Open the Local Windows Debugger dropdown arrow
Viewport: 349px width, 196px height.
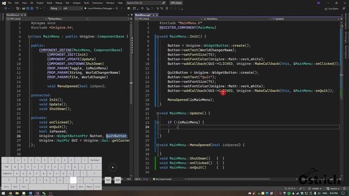tap(114, 9)
